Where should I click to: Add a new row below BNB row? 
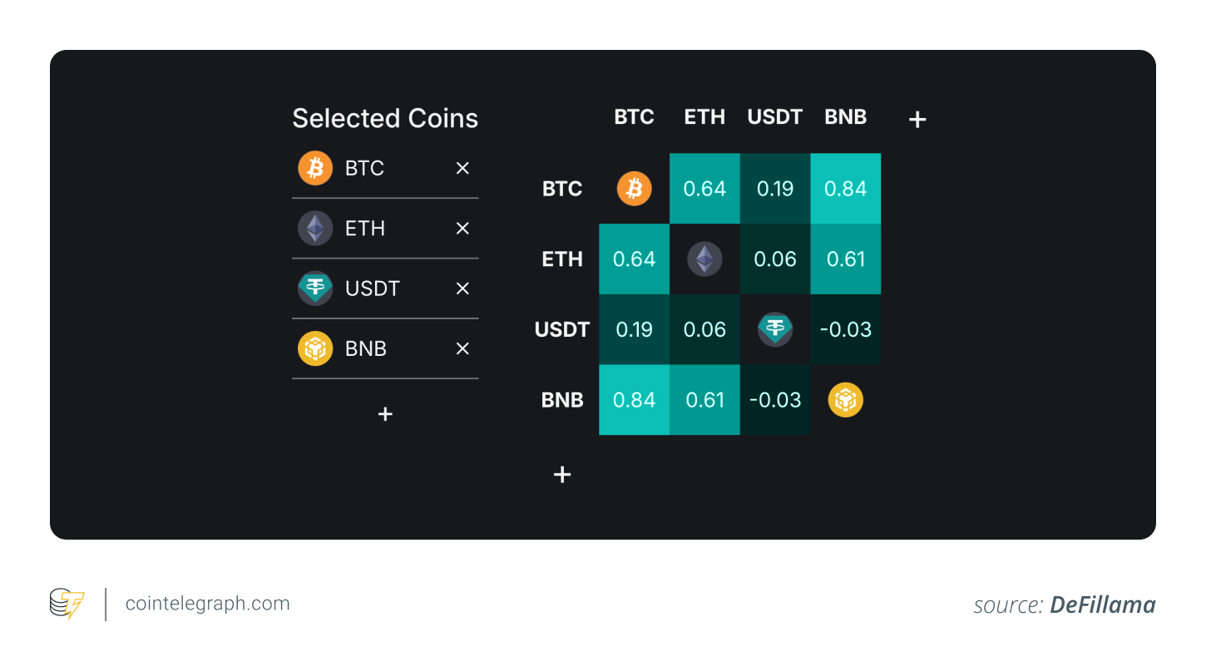pyautogui.click(x=562, y=475)
